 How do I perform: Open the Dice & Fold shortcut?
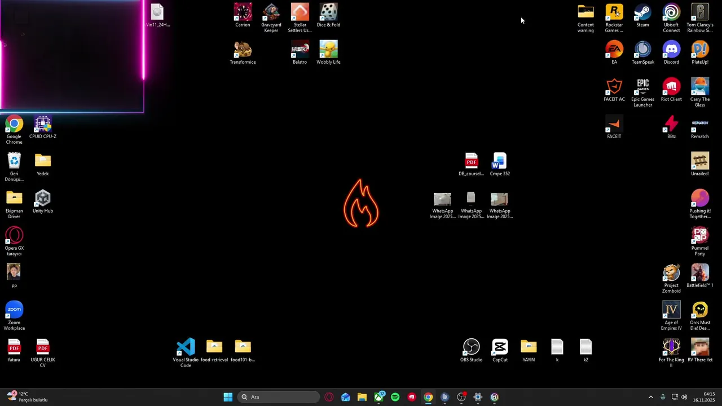(x=328, y=15)
